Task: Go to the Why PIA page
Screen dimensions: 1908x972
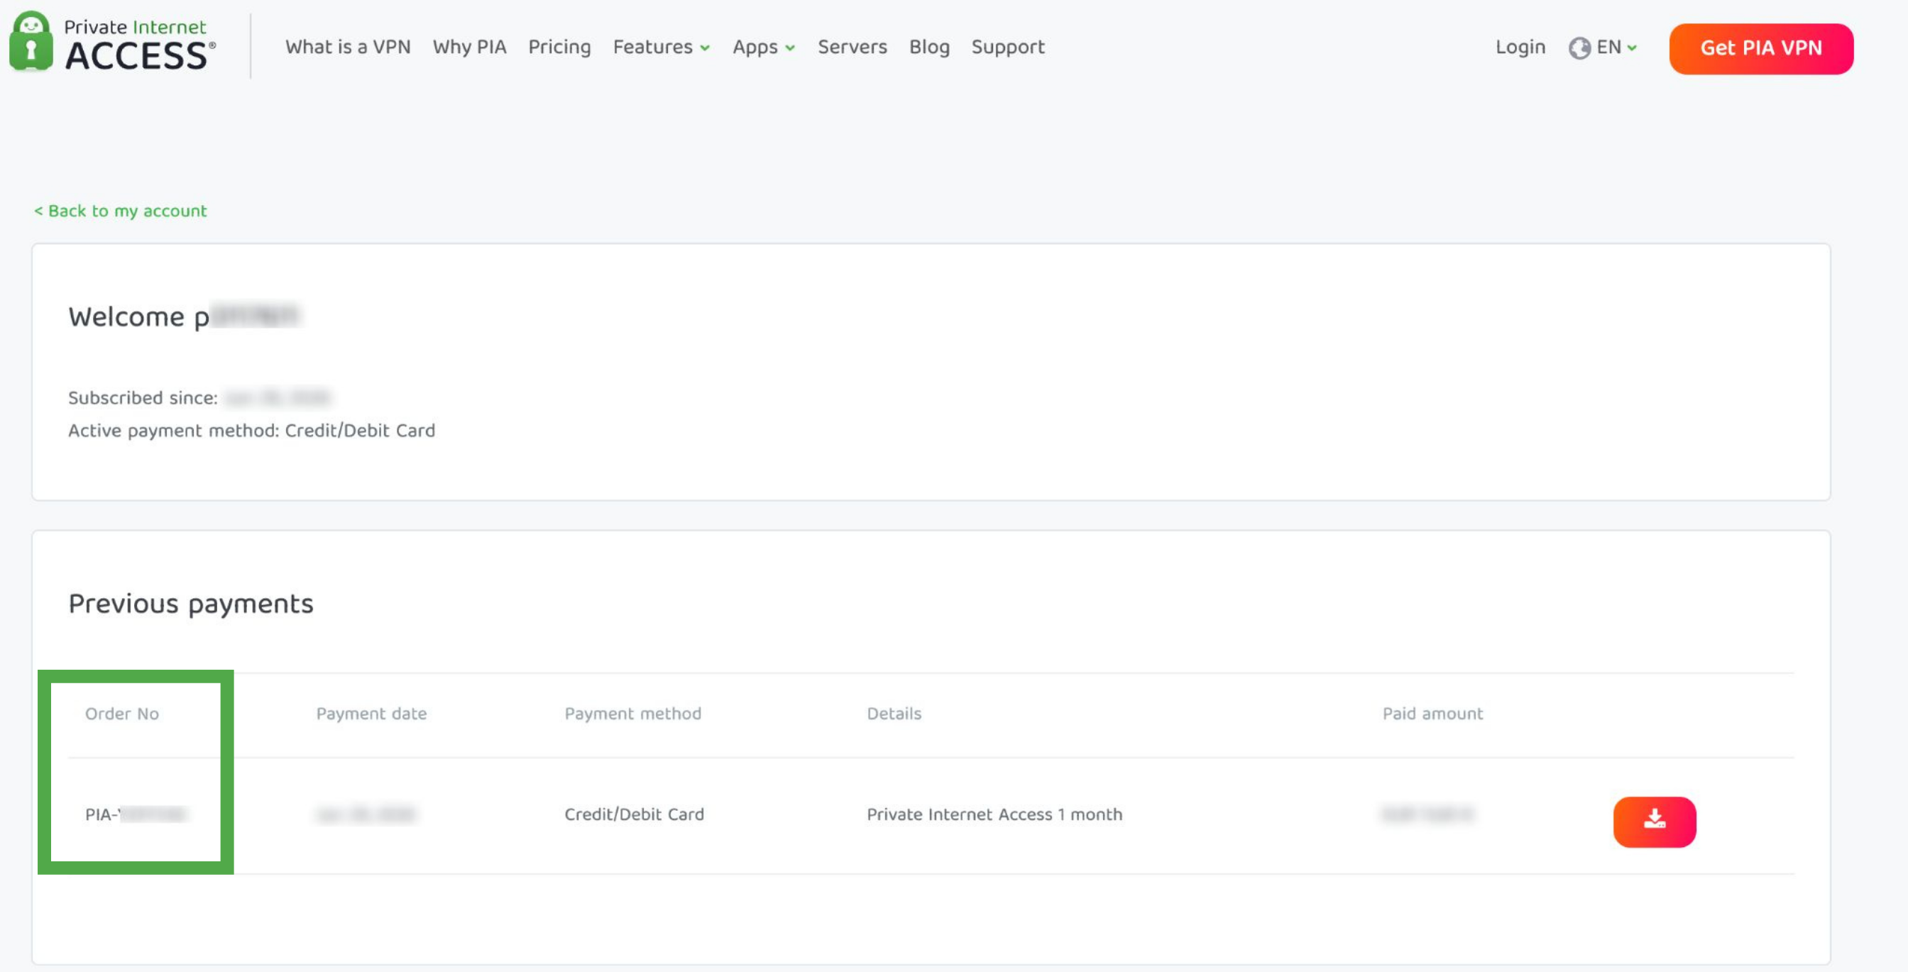Action: click(470, 47)
